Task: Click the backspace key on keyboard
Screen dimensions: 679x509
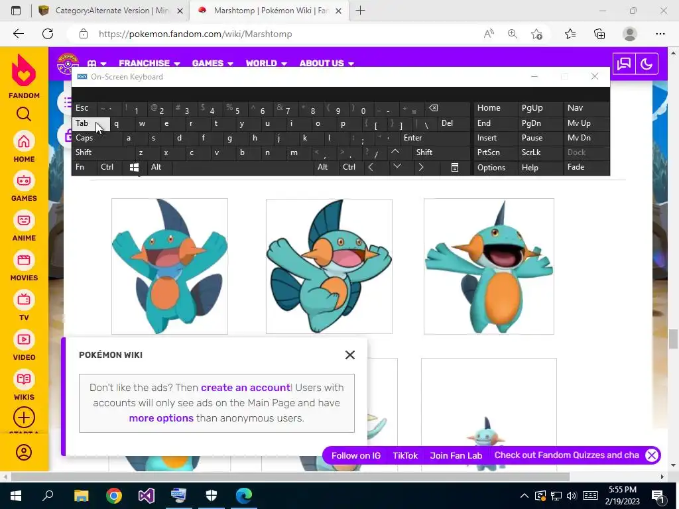Action: pyautogui.click(x=446, y=108)
